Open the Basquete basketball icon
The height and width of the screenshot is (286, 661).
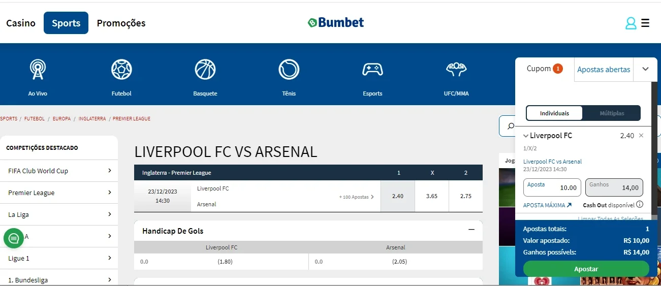click(205, 70)
